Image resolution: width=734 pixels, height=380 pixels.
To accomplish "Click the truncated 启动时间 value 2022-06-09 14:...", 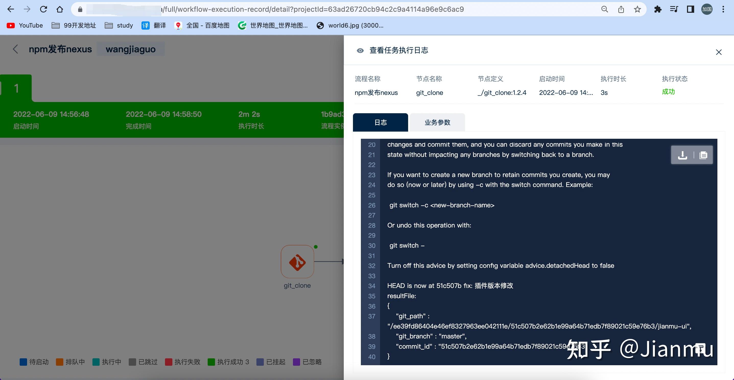I will pyautogui.click(x=566, y=93).
